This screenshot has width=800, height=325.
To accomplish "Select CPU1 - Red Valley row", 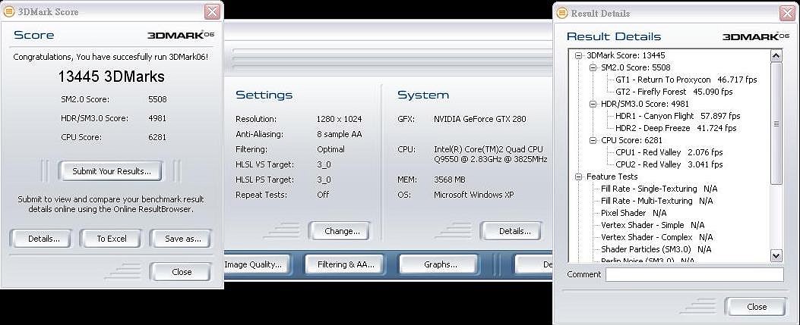I will (669, 152).
